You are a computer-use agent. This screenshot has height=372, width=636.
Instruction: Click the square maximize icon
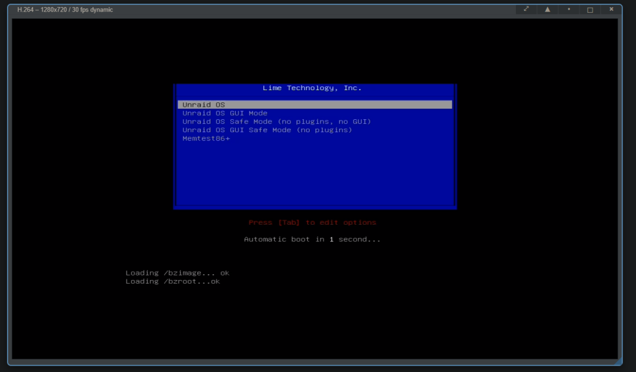coord(590,10)
